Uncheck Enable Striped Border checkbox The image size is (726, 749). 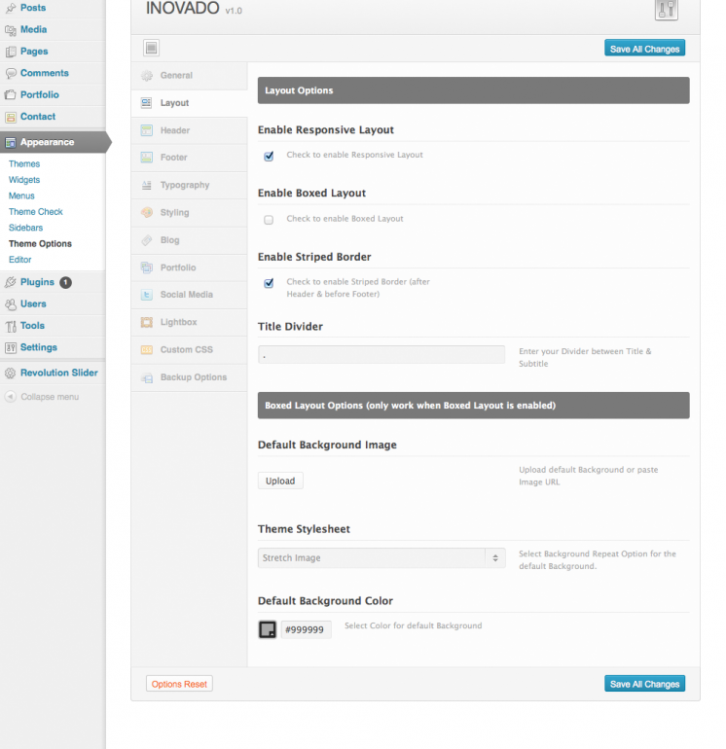(269, 283)
